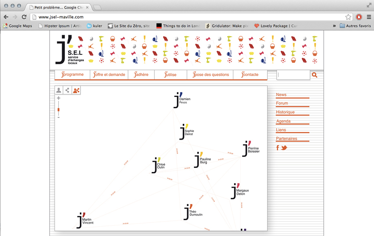Image resolution: width=374 pixels, height=236 pixels.
Task: Click the orange search magnifier icon
Action: pyautogui.click(x=315, y=75)
